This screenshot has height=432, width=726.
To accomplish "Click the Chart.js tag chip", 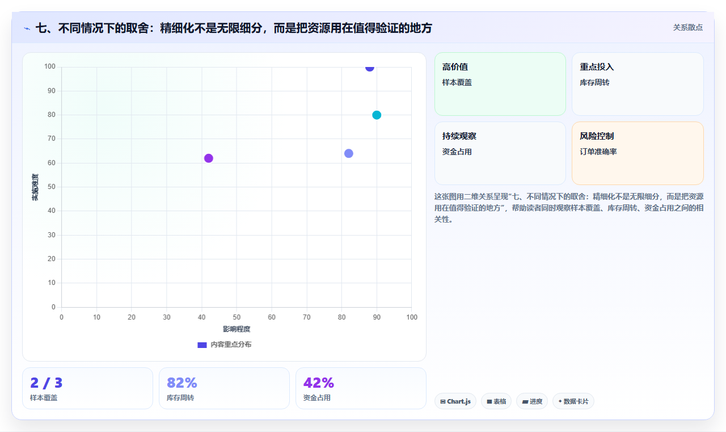I will click(455, 401).
